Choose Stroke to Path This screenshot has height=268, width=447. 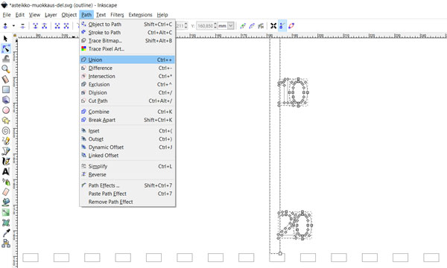coord(127,33)
